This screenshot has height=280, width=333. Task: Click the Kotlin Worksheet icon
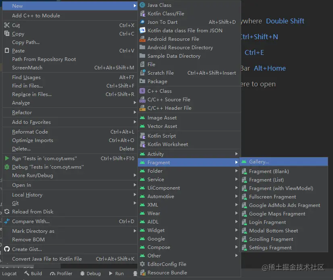(x=142, y=144)
